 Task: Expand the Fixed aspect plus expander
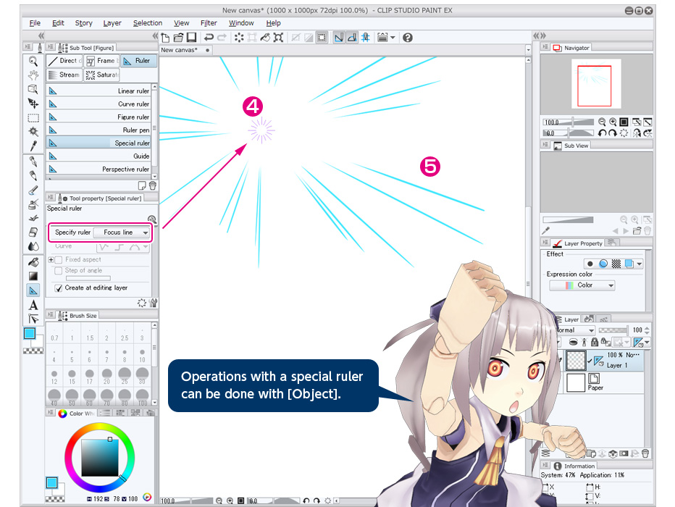point(51,259)
